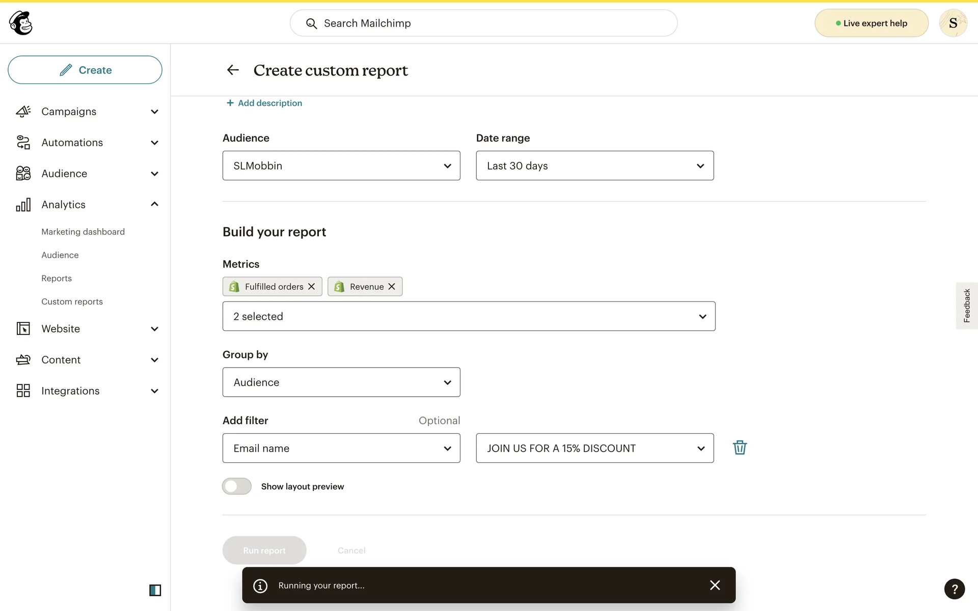Viewport: 978px width, 611px height.
Task: Open the Group by Audience dropdown
Action: (x=341, y=382)
